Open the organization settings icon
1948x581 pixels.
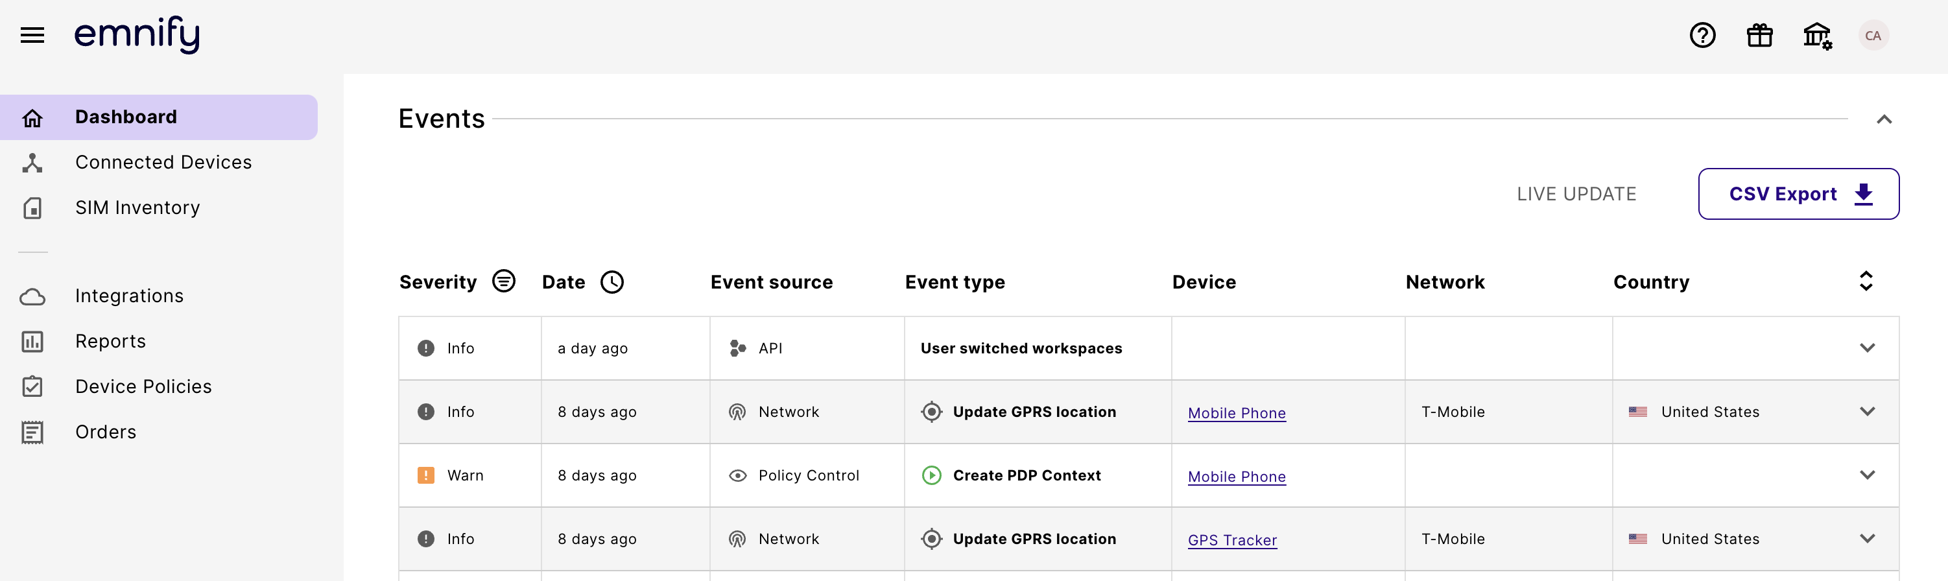point(1816,36)
